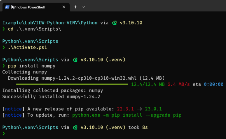226x139 pixels.
Task: Click the 'Collecting numpy' output line
Action: pos(24,72)
